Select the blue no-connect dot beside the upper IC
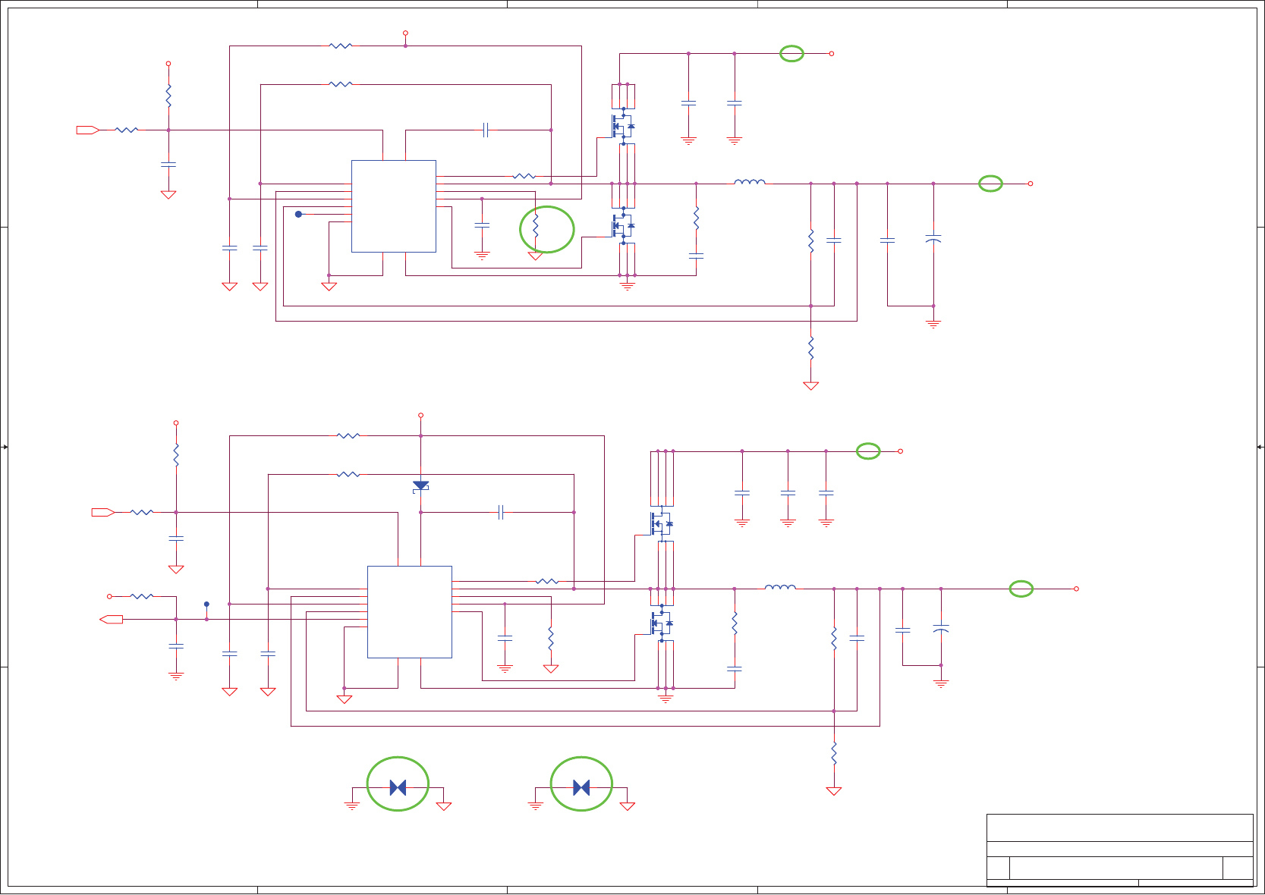The image size is (1265, 895). pos(298,215)
